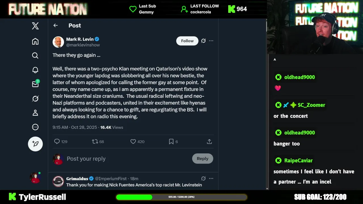The width and height of the screenshot is (363, 204).
Task: Open the More circle menu in sidebar
Action: tap(35, 127)
